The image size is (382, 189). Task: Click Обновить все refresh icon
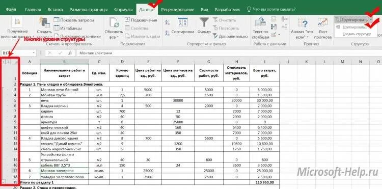tap(114, 22)
